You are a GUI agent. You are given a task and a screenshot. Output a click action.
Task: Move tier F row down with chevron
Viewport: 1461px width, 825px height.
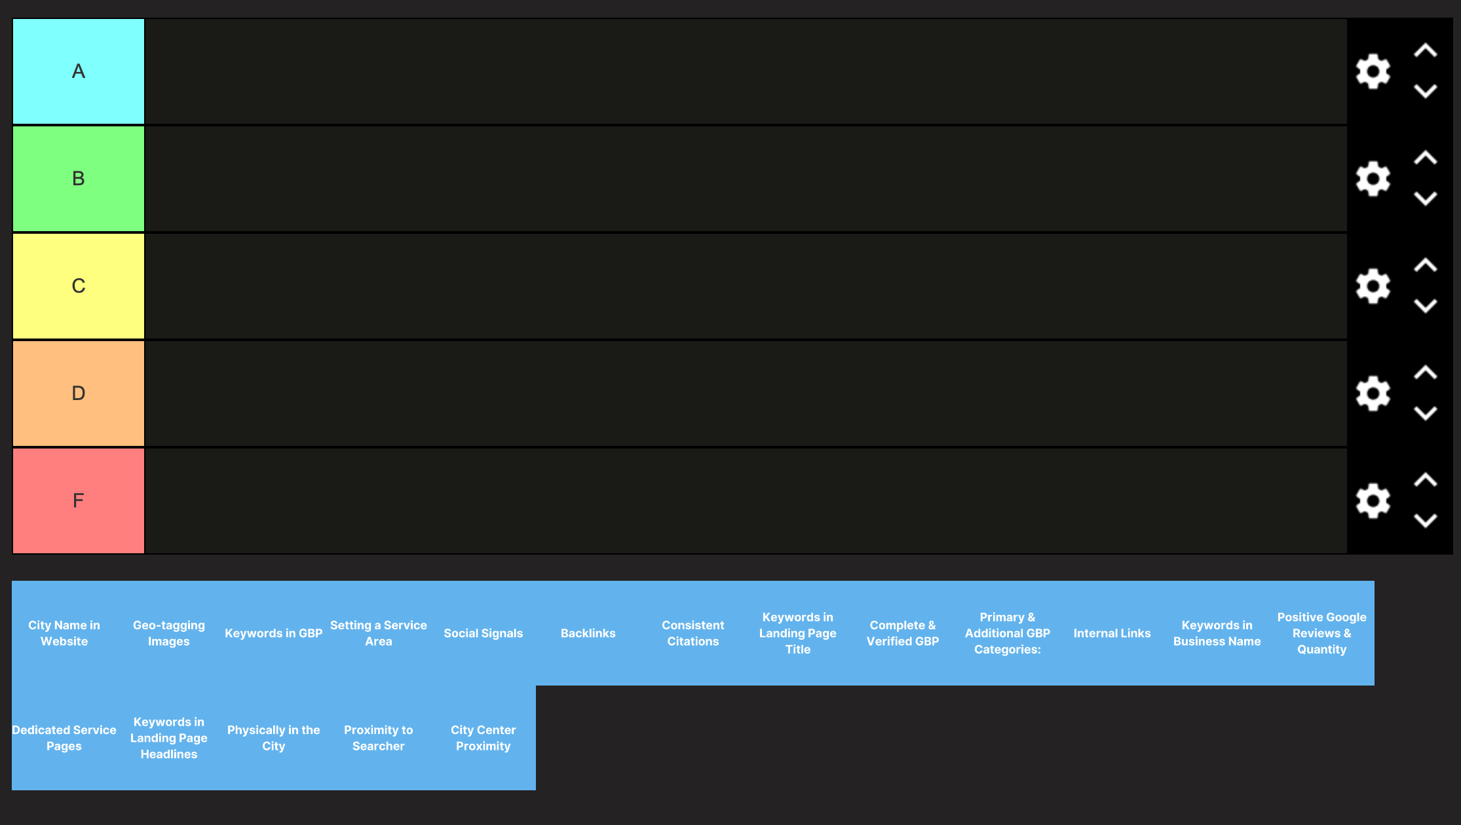point(1425,521)
